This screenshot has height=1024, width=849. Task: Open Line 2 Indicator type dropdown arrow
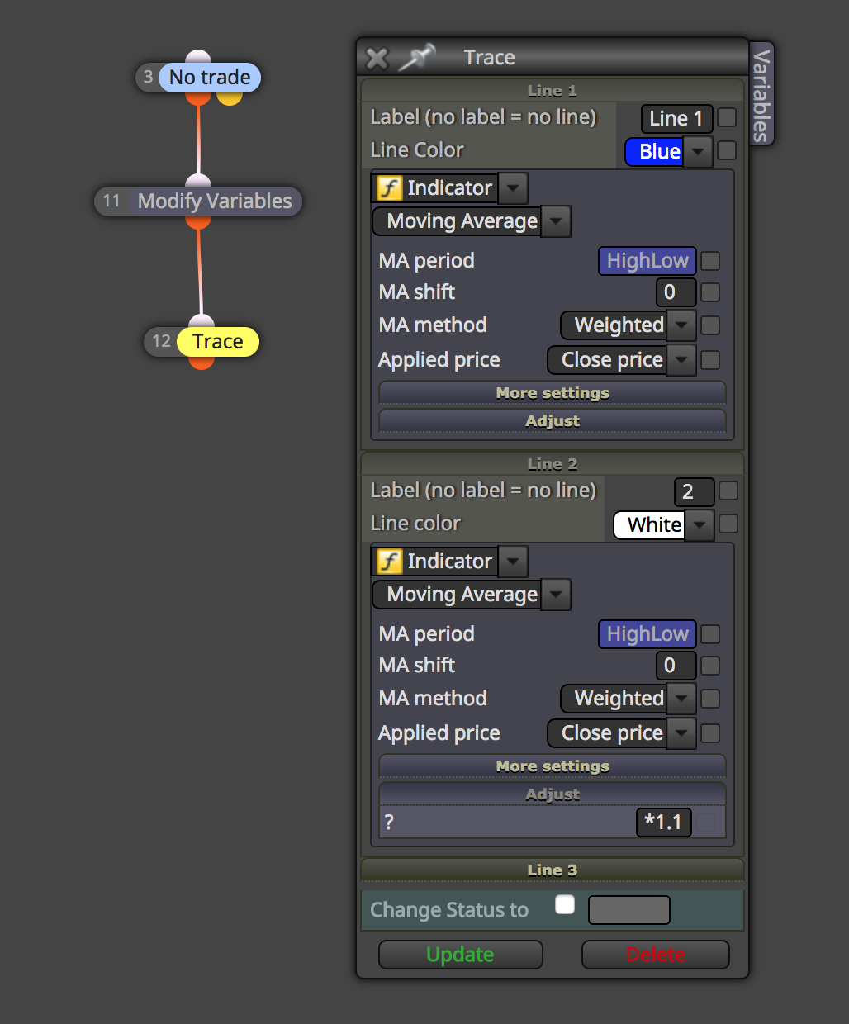[x=513, y=562]
